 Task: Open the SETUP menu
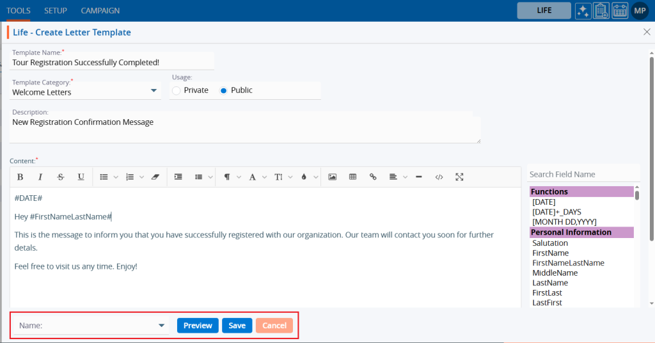coord(56,11)
